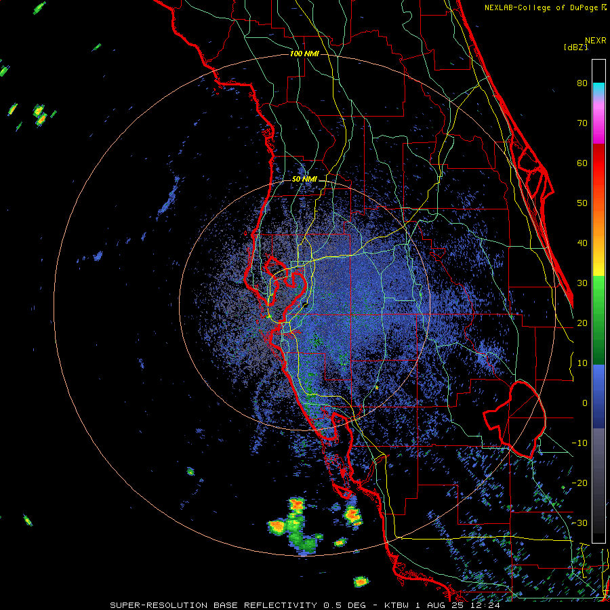The height and width of the screenshot is (610, 610).
Task: Click the "100 NMI" range ring label
Action: tap(304, 54)
